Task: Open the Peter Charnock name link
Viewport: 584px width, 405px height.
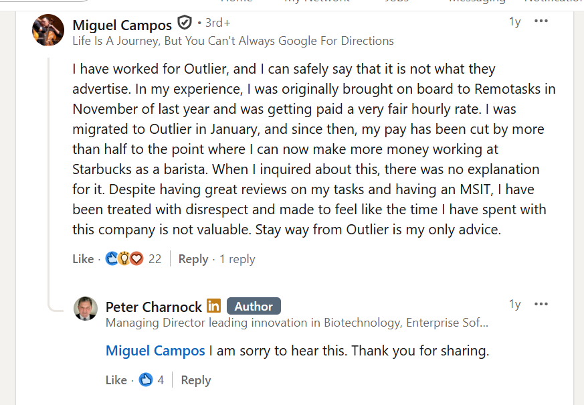Action: 154,307
